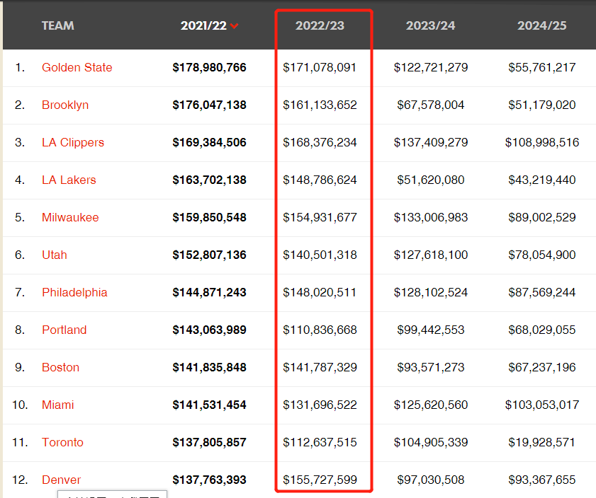Screen dimensions: 596x498
Task: Go to Toronto team page
Action: pyautogui.click(x=62, y=442)
